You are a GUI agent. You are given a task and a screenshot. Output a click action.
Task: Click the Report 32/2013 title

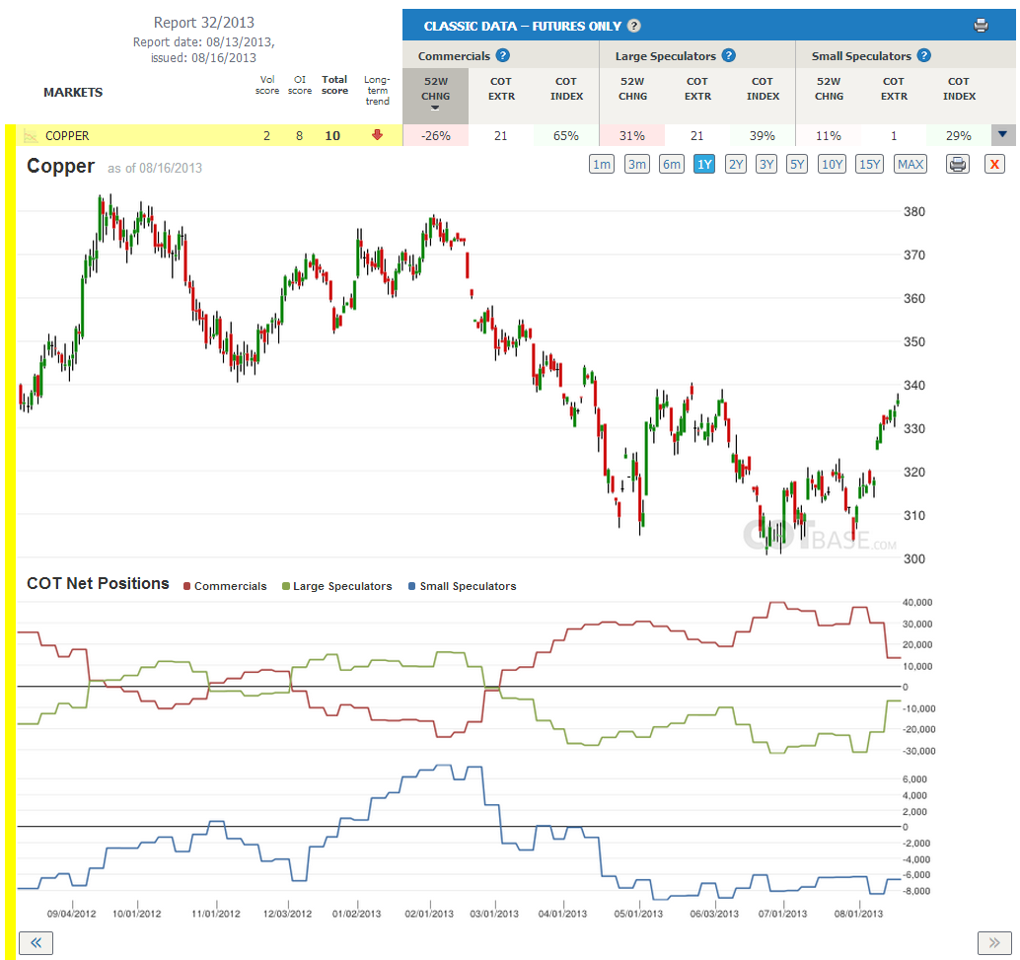(x=203, y=22)
